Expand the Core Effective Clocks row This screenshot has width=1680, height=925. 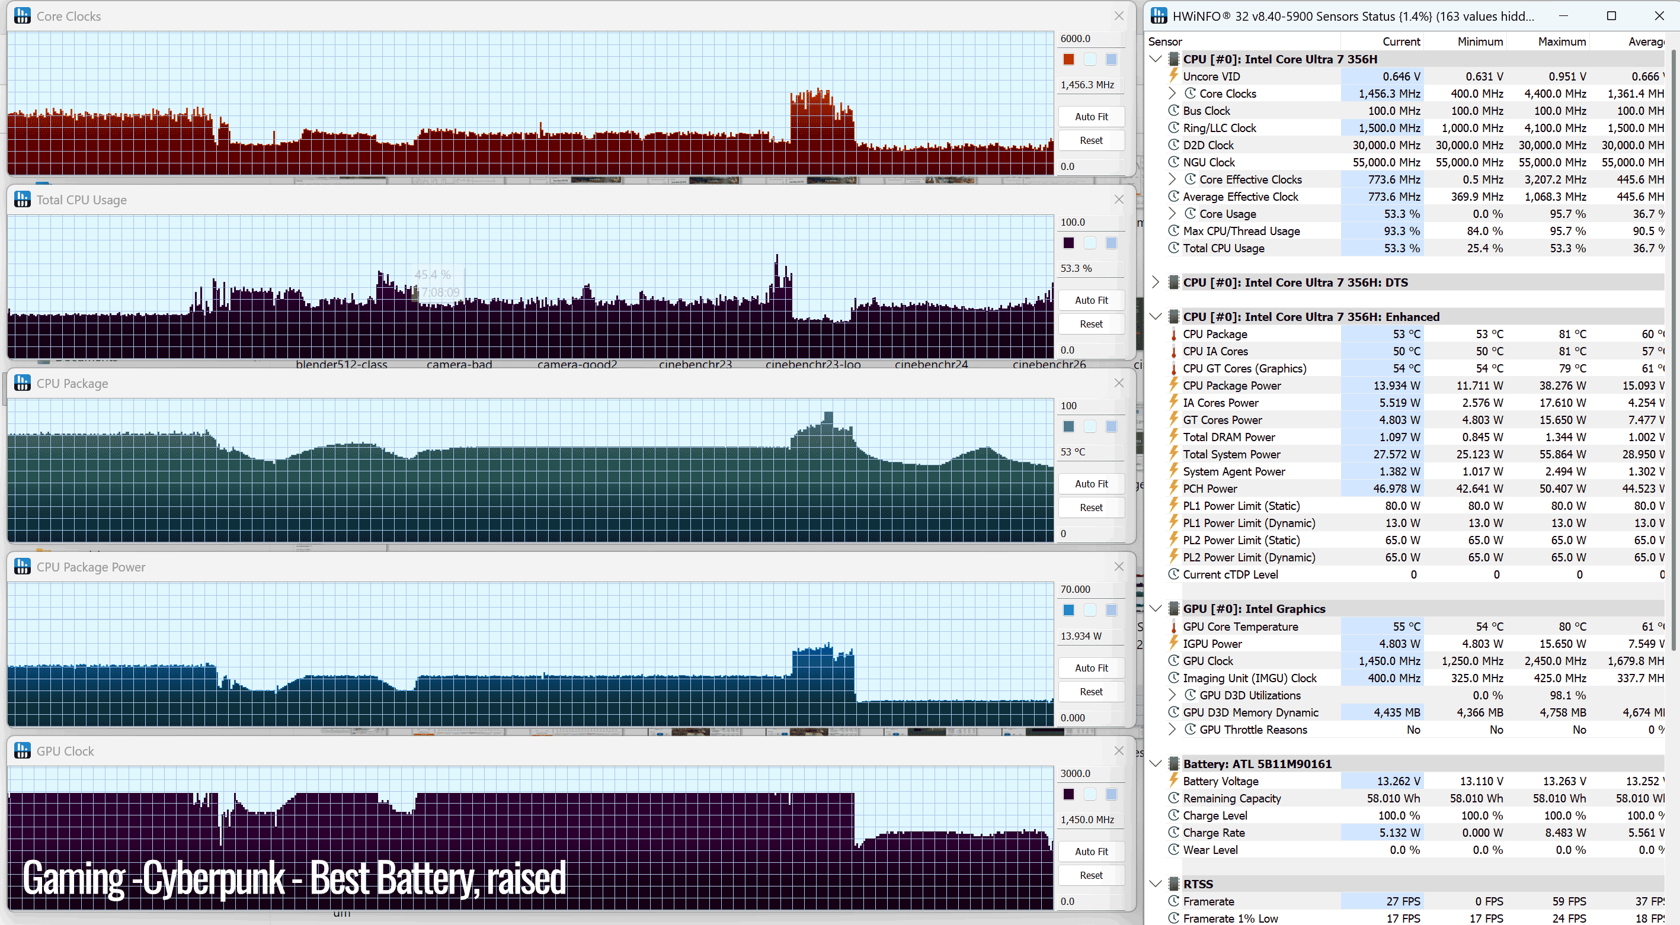tap(1172, 179)
